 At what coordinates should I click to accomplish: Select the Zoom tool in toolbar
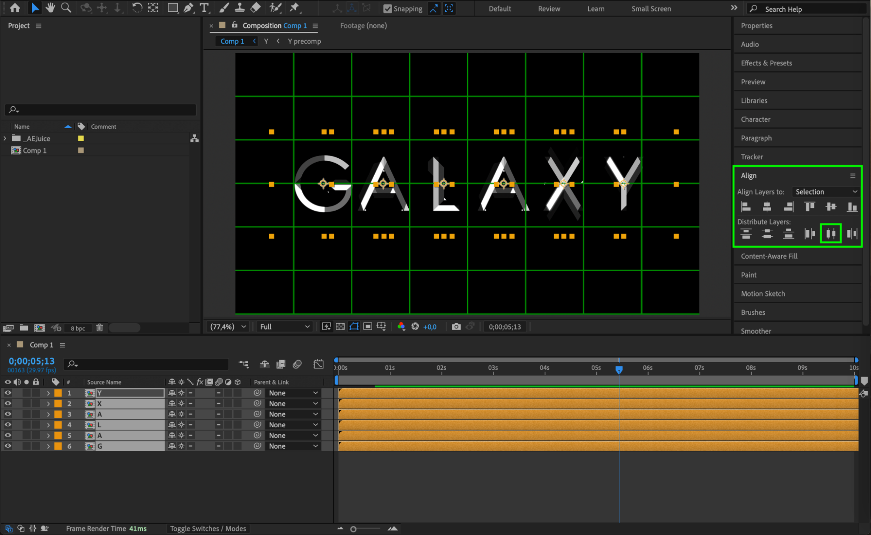point(66,7)
